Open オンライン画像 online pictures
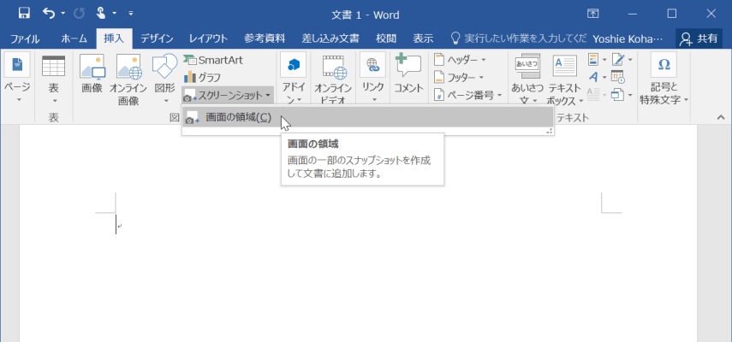The width and height of the screenshot is (732, 342). click(128, 80)
